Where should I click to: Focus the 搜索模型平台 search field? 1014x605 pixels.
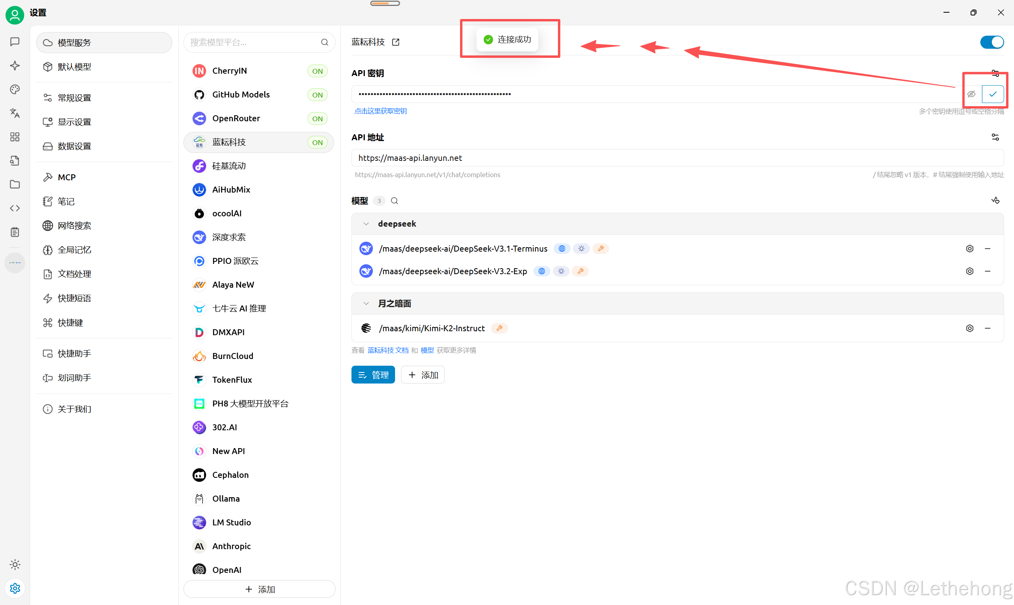coord(254,42)
